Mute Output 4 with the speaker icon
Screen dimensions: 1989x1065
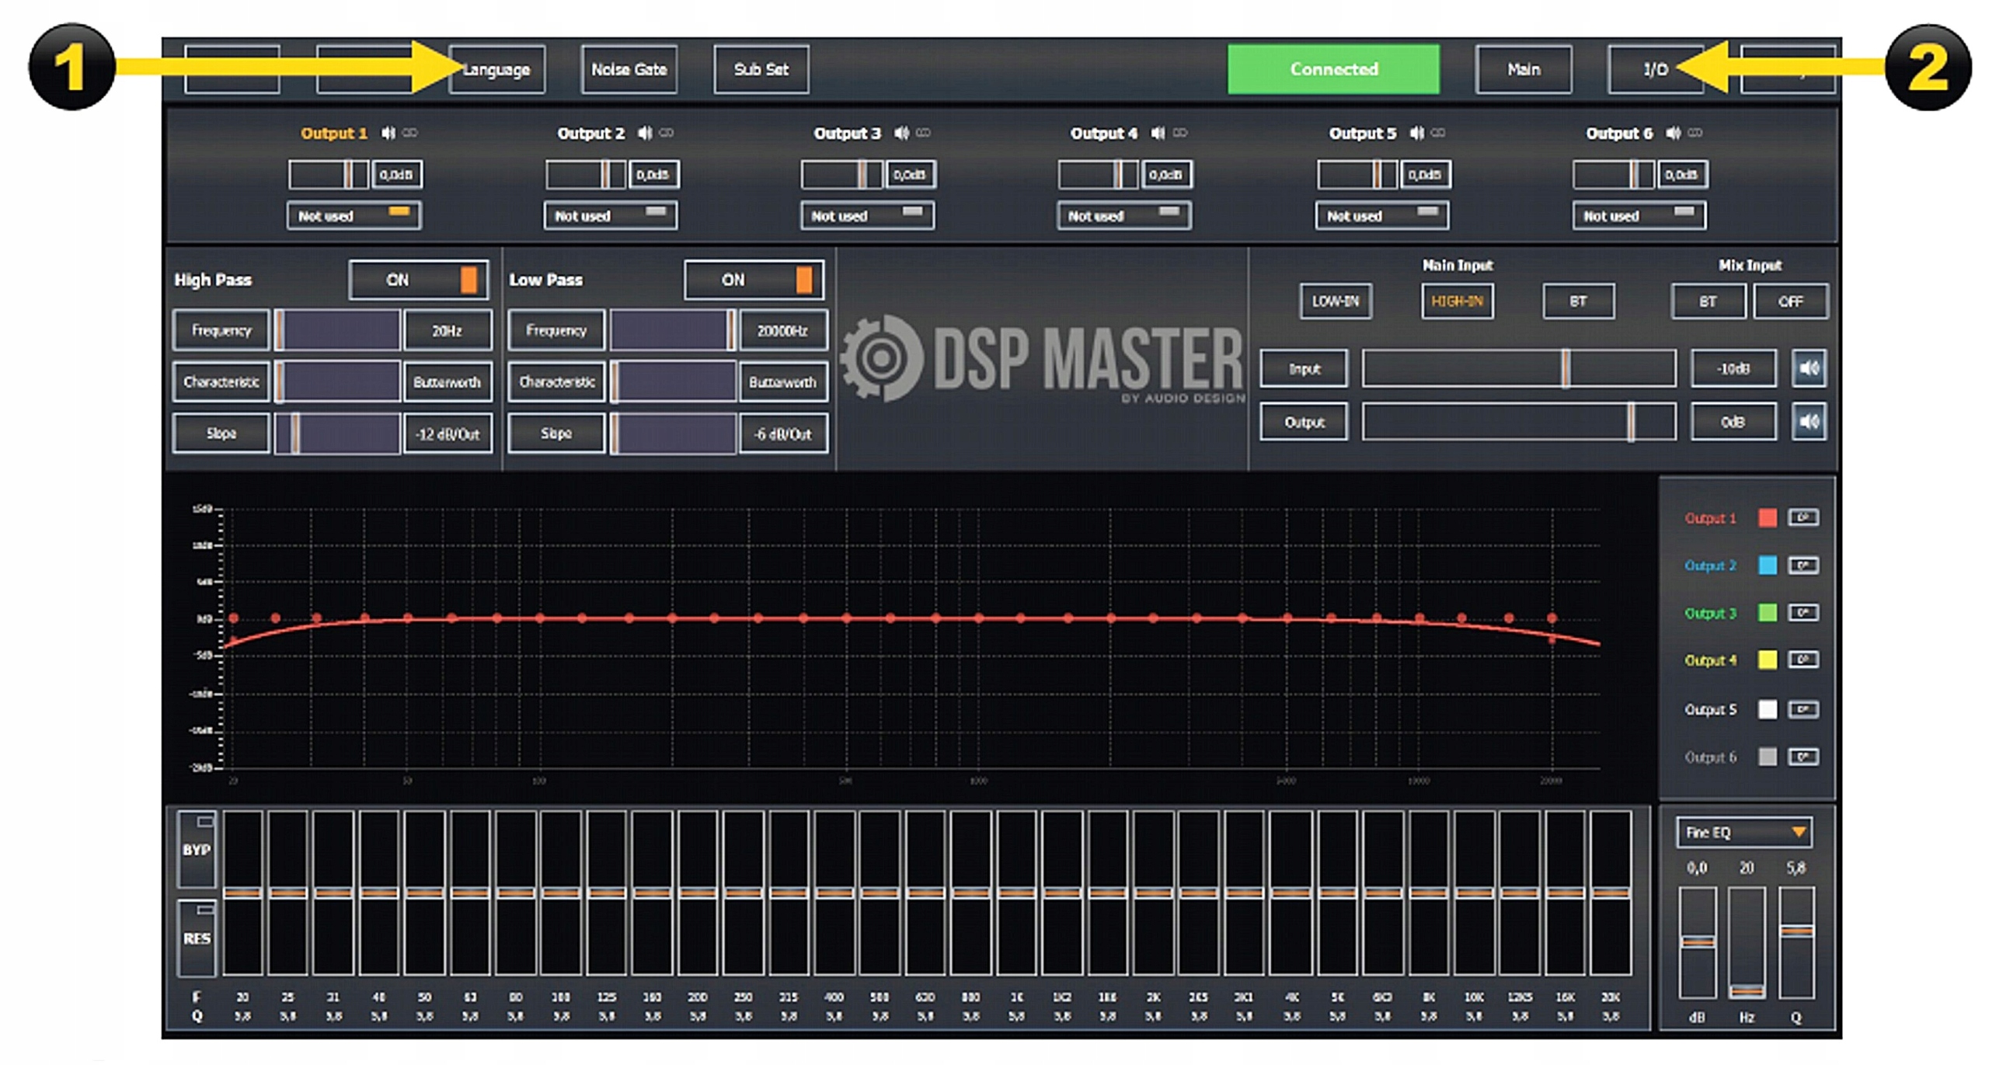click(x=1158, y=134)
